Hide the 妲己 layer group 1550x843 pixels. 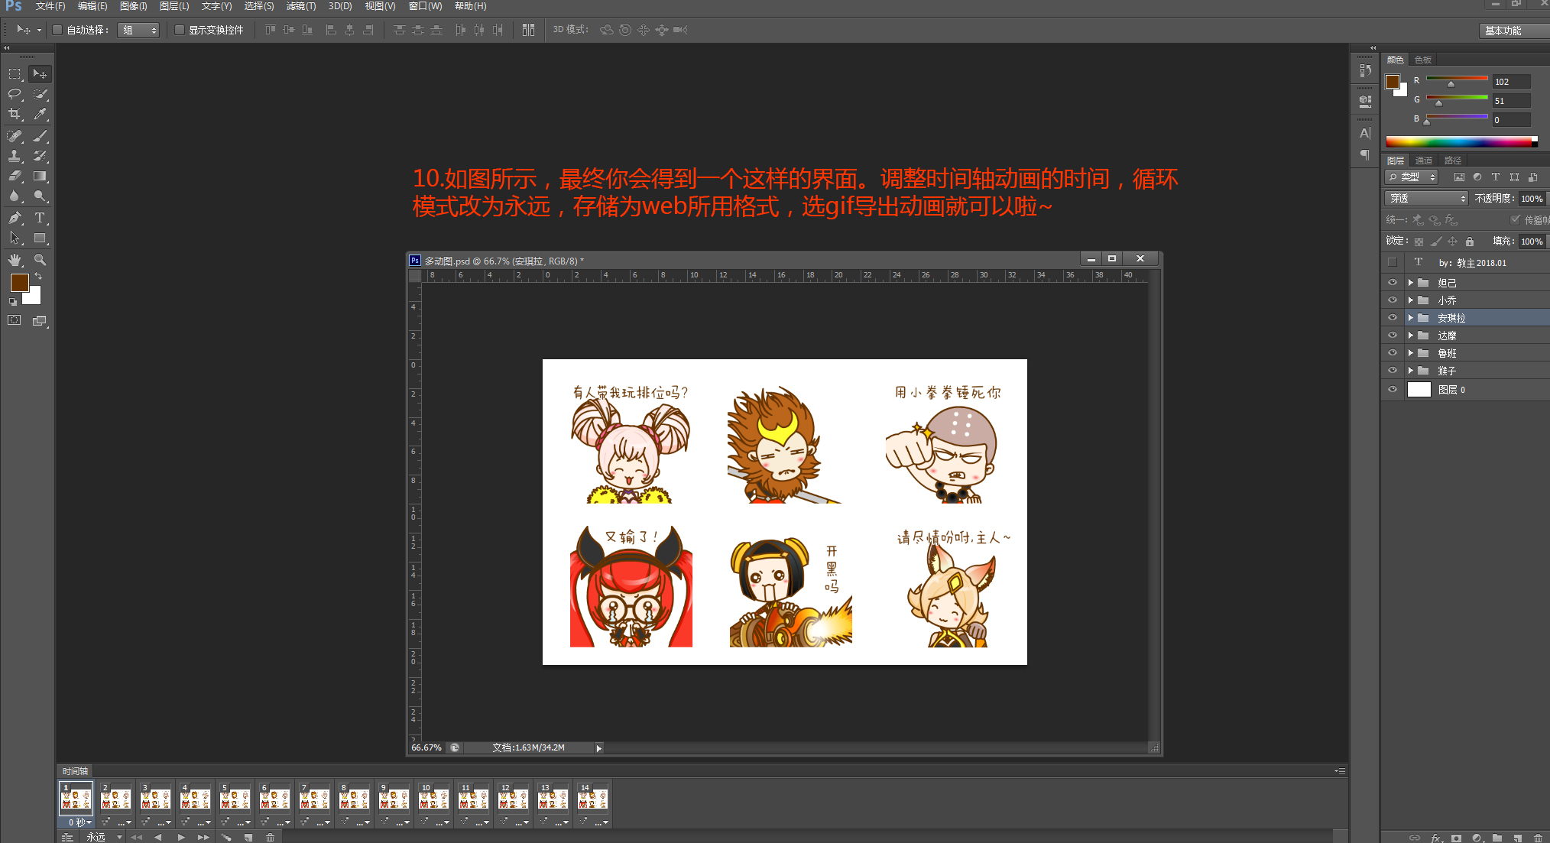click(1393, 283)
